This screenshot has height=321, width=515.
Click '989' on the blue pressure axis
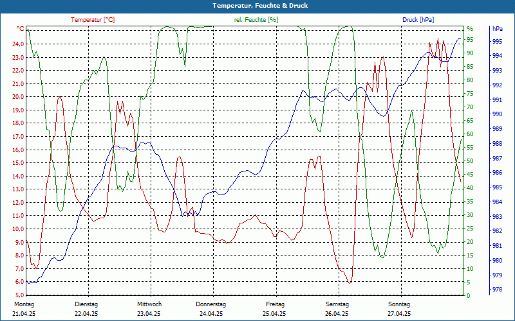[497, 129]
